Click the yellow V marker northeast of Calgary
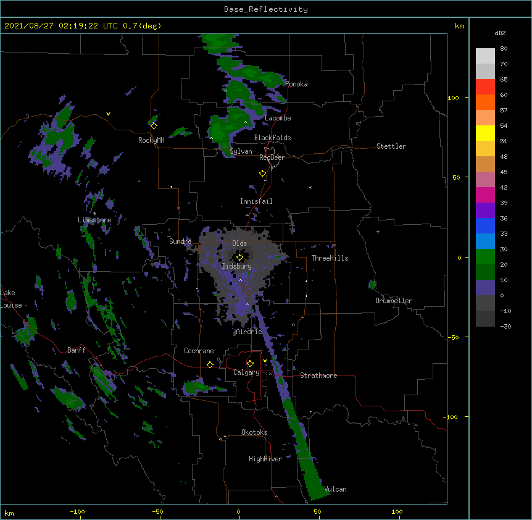532x520 pixels. (x=265, y=361)
